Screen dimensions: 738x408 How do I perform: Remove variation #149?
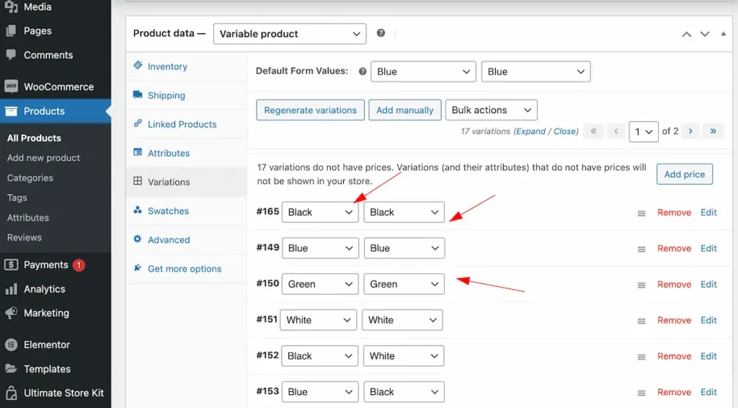pyautogui.click(x=674, y=249)
